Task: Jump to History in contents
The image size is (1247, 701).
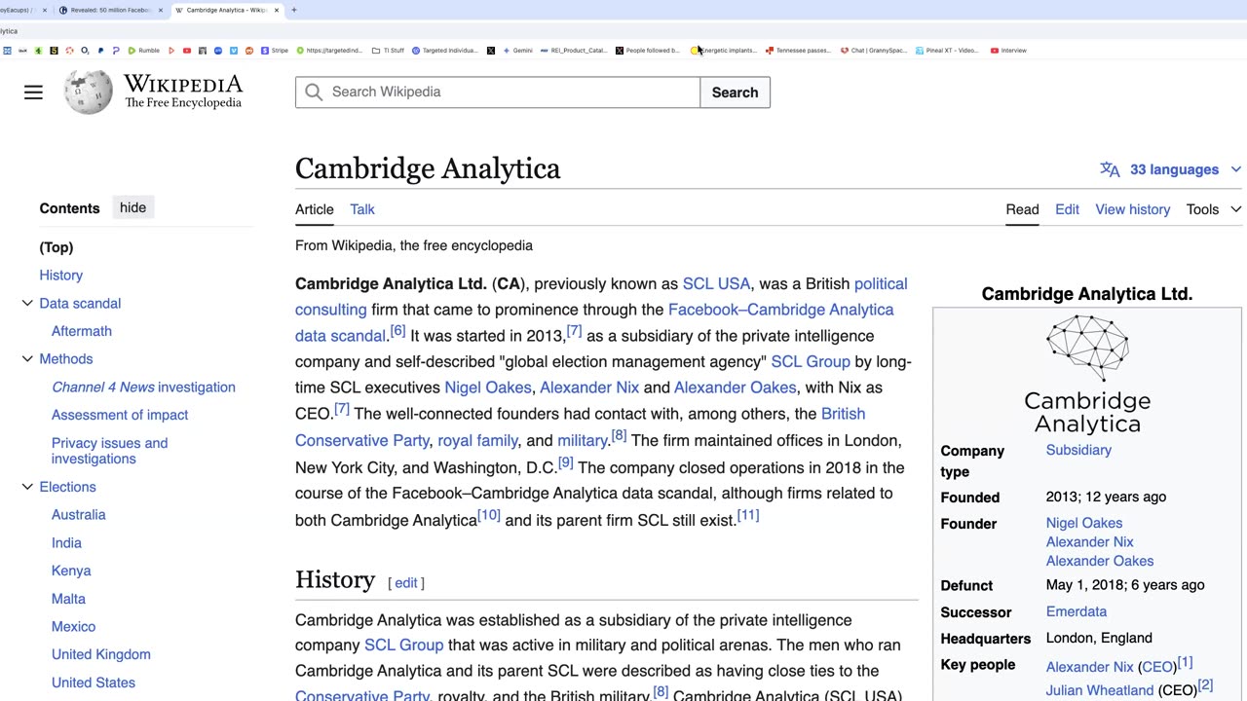Action: [60, 276]
